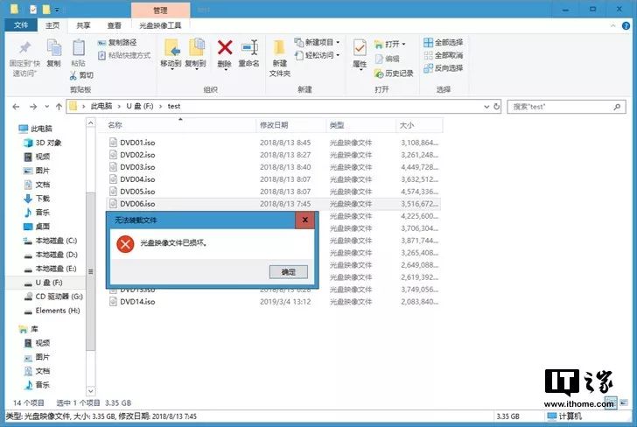
Task: Close the error dialog with X
Action: click(x=304, y=220)
